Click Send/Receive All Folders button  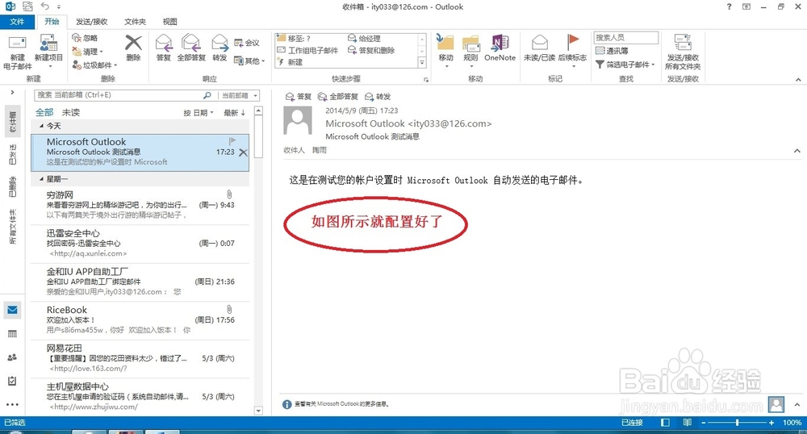pyautogui.click(x=683, y=52)
